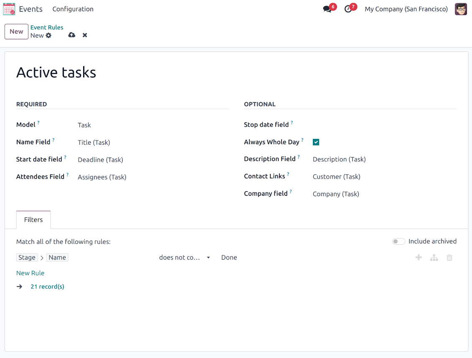Show the Start date field help question mark
This screenshot has height=358, width=472.
pos(65,157)
